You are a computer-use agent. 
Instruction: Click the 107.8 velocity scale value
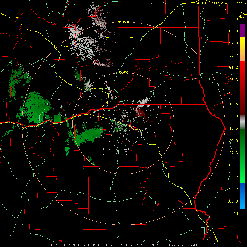(x=232, y=31)
